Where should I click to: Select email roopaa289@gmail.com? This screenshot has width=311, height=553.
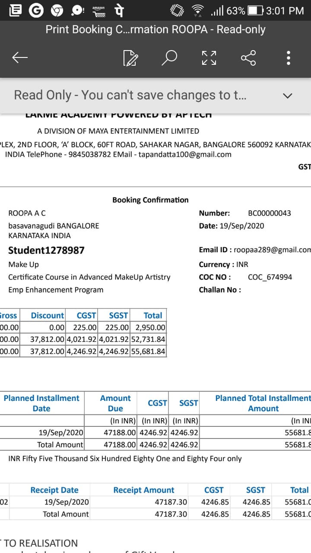272,250
